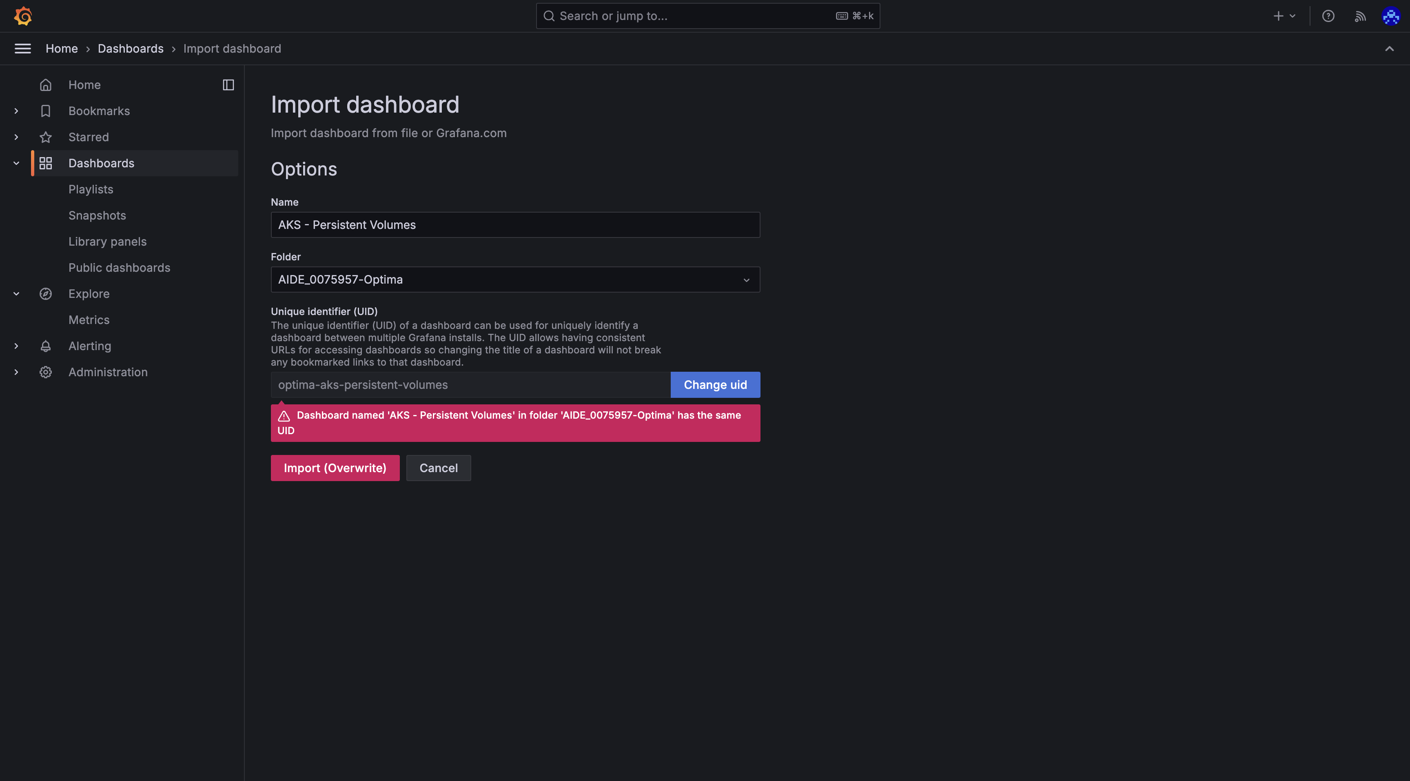Open Snapshots in the sidebar
Screen dimensions: 1410x781
97,215
